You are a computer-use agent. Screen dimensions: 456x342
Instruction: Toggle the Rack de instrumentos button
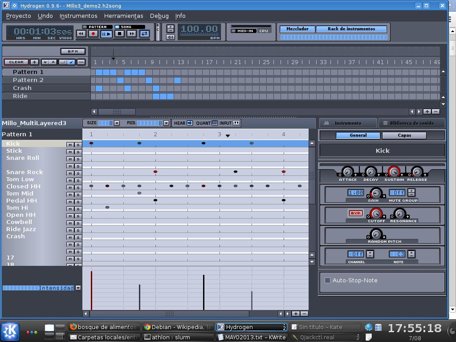pos(351,29)
